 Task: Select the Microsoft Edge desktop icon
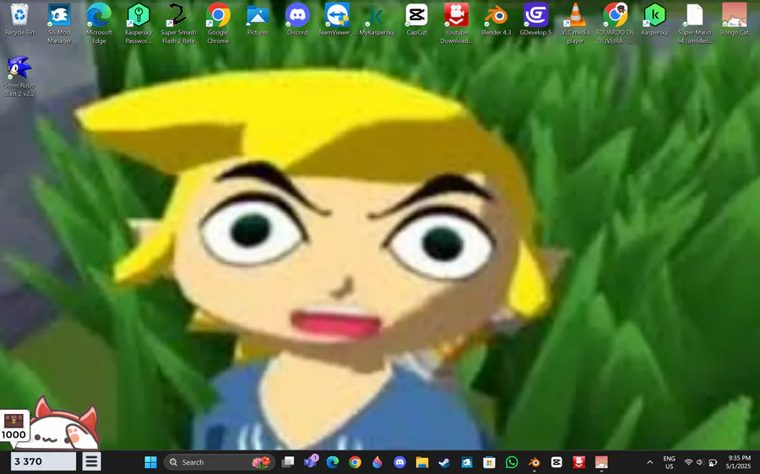tap(99, 24)
